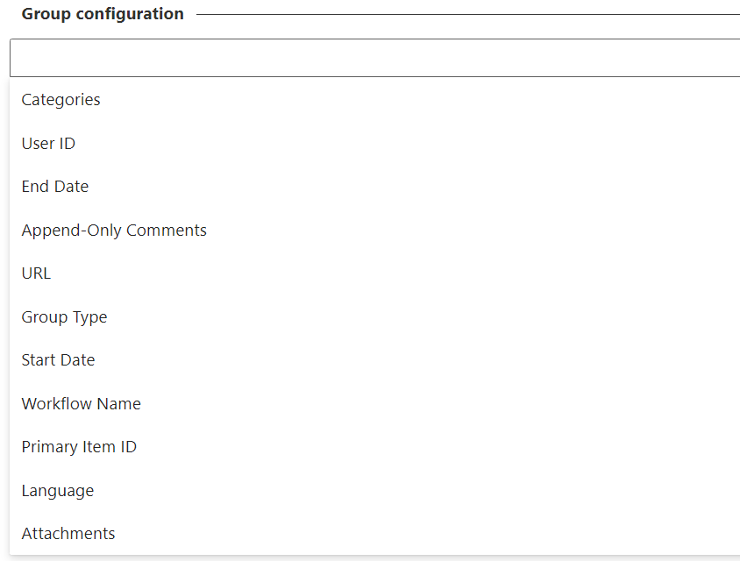Group by the Categories field

61,100
